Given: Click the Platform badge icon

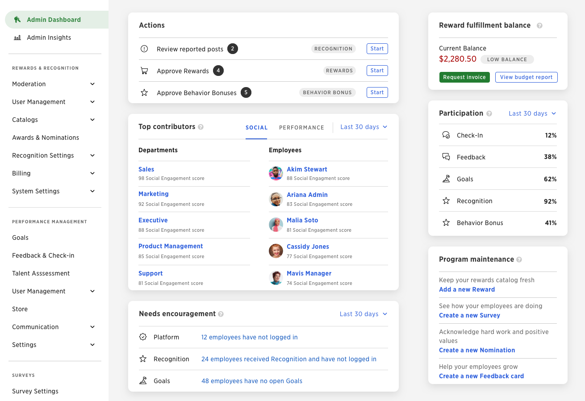Looking at the screenshot, I should [143, 337].
